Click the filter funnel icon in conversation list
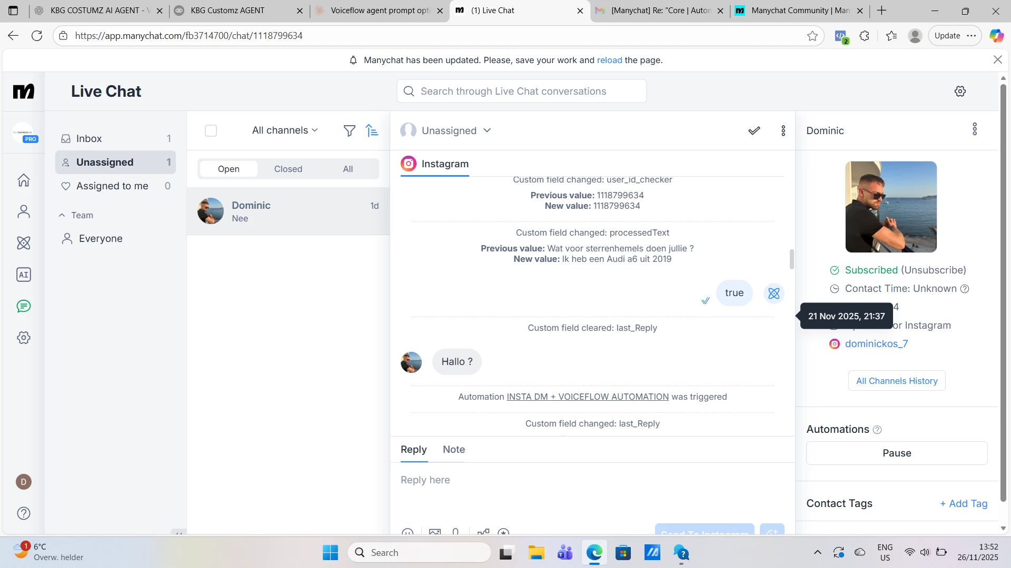The height and width of the screenshot is (568, 1011). point(349,130)
